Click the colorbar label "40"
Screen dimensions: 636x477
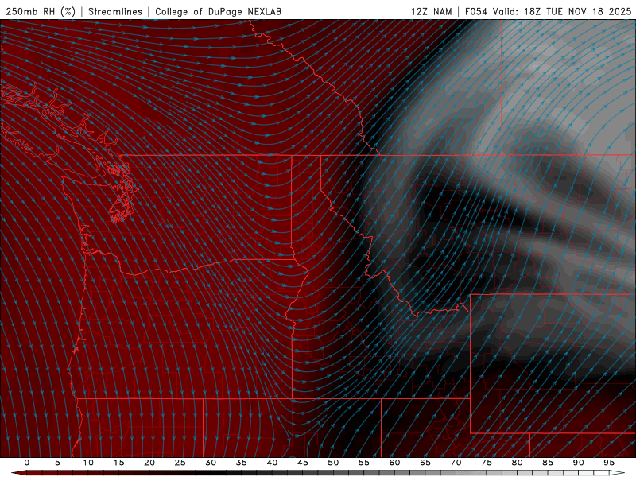[272, 463]
